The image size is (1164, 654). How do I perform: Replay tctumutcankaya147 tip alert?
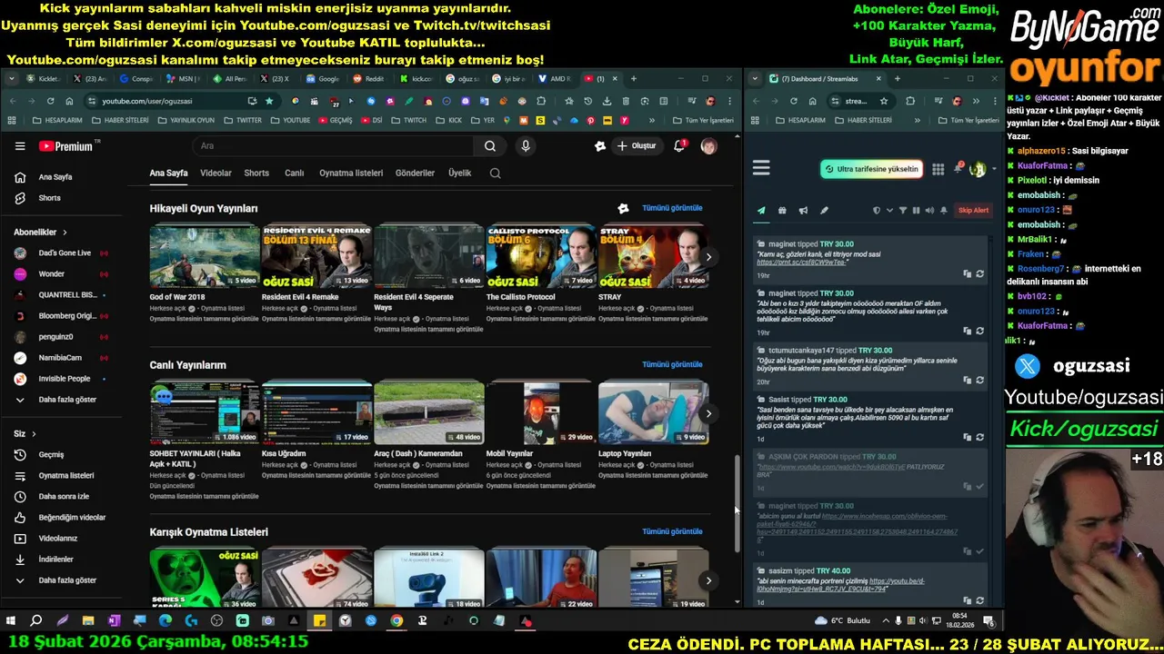[979, 380]
